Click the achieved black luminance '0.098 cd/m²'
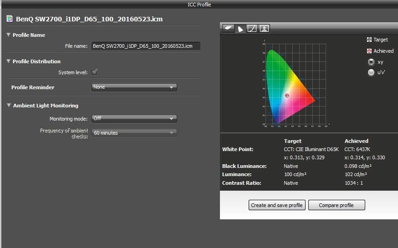Viewport: 398px width, 248px height. click(358, 166)
